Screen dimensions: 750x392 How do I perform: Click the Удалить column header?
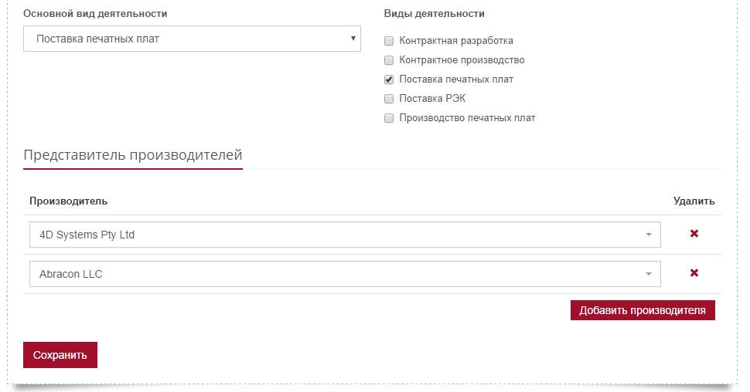(694, 201)
